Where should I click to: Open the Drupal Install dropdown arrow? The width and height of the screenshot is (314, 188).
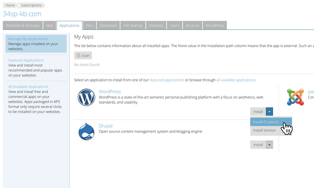[269, 144]
